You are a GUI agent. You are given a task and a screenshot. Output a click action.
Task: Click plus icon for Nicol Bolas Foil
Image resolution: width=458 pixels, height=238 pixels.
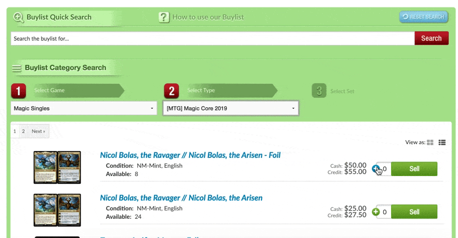click(x=376, y=169)
